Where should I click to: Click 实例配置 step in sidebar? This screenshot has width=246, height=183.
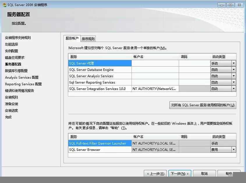click(x=11, y=51)
